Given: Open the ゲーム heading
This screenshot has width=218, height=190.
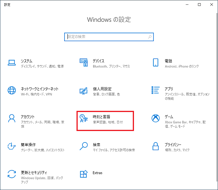Looking at the screenshot, I should (169, 117).
